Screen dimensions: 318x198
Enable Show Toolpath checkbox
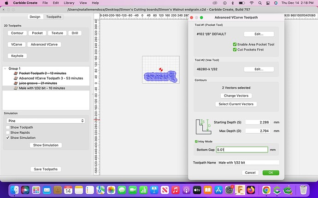pos(8,127)
